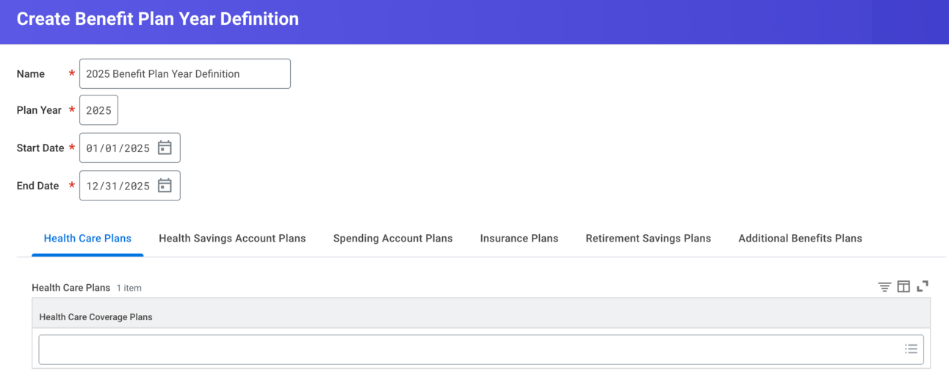Click the Health Care Coverage Plans column header

95,317
